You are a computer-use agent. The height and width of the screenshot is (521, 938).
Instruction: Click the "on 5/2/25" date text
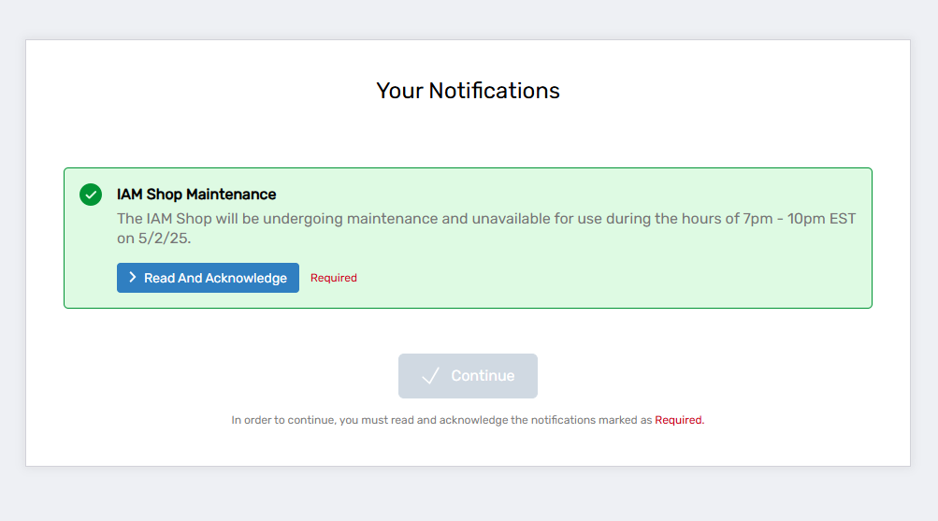pos(152,239)
